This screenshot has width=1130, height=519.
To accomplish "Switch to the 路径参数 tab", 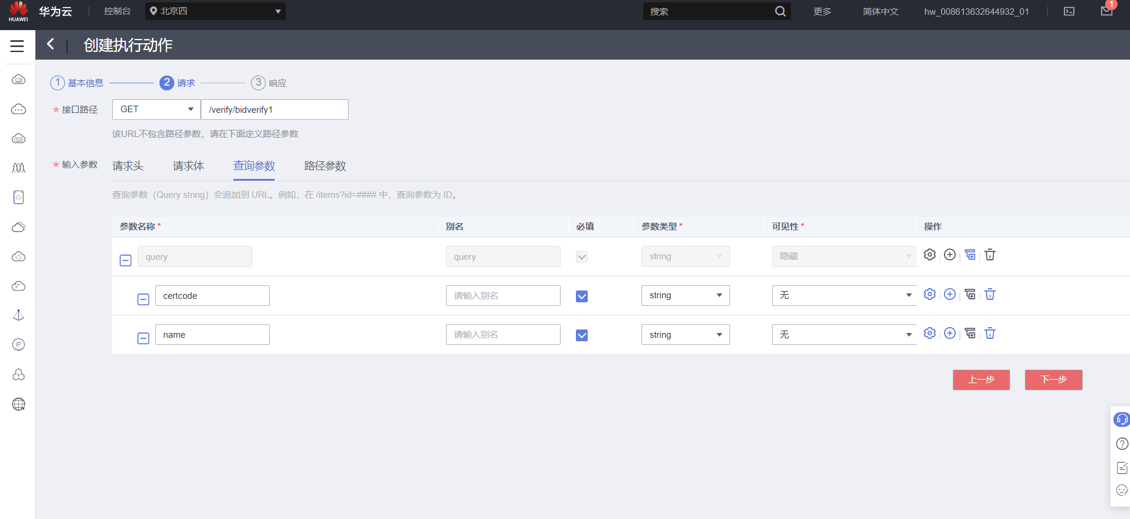I will coord(325,166).
